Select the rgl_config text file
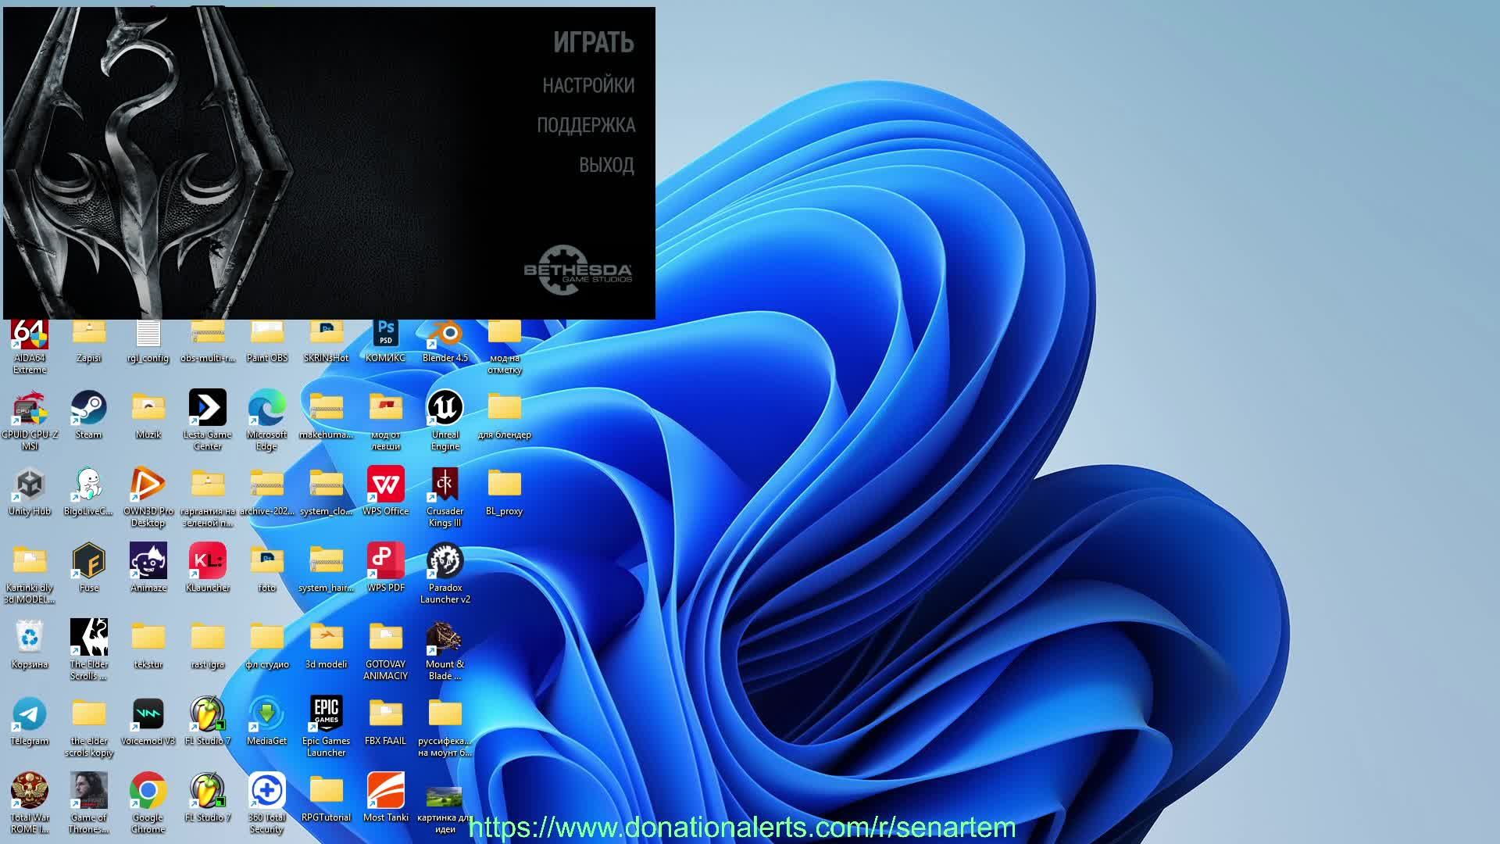Viewport: 1500px width, 844px height. [x=148, y=342]
